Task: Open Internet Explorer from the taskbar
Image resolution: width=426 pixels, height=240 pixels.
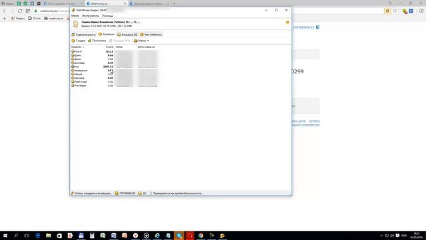Action: click(157, 235)
